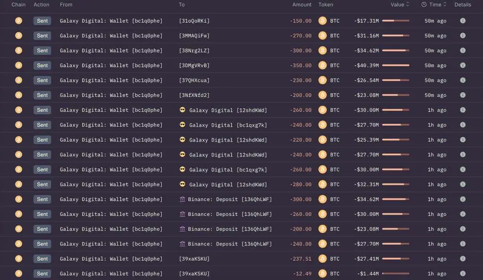
Task: Toggle the Time column sort arrows
Action: (x=444, y=4)
